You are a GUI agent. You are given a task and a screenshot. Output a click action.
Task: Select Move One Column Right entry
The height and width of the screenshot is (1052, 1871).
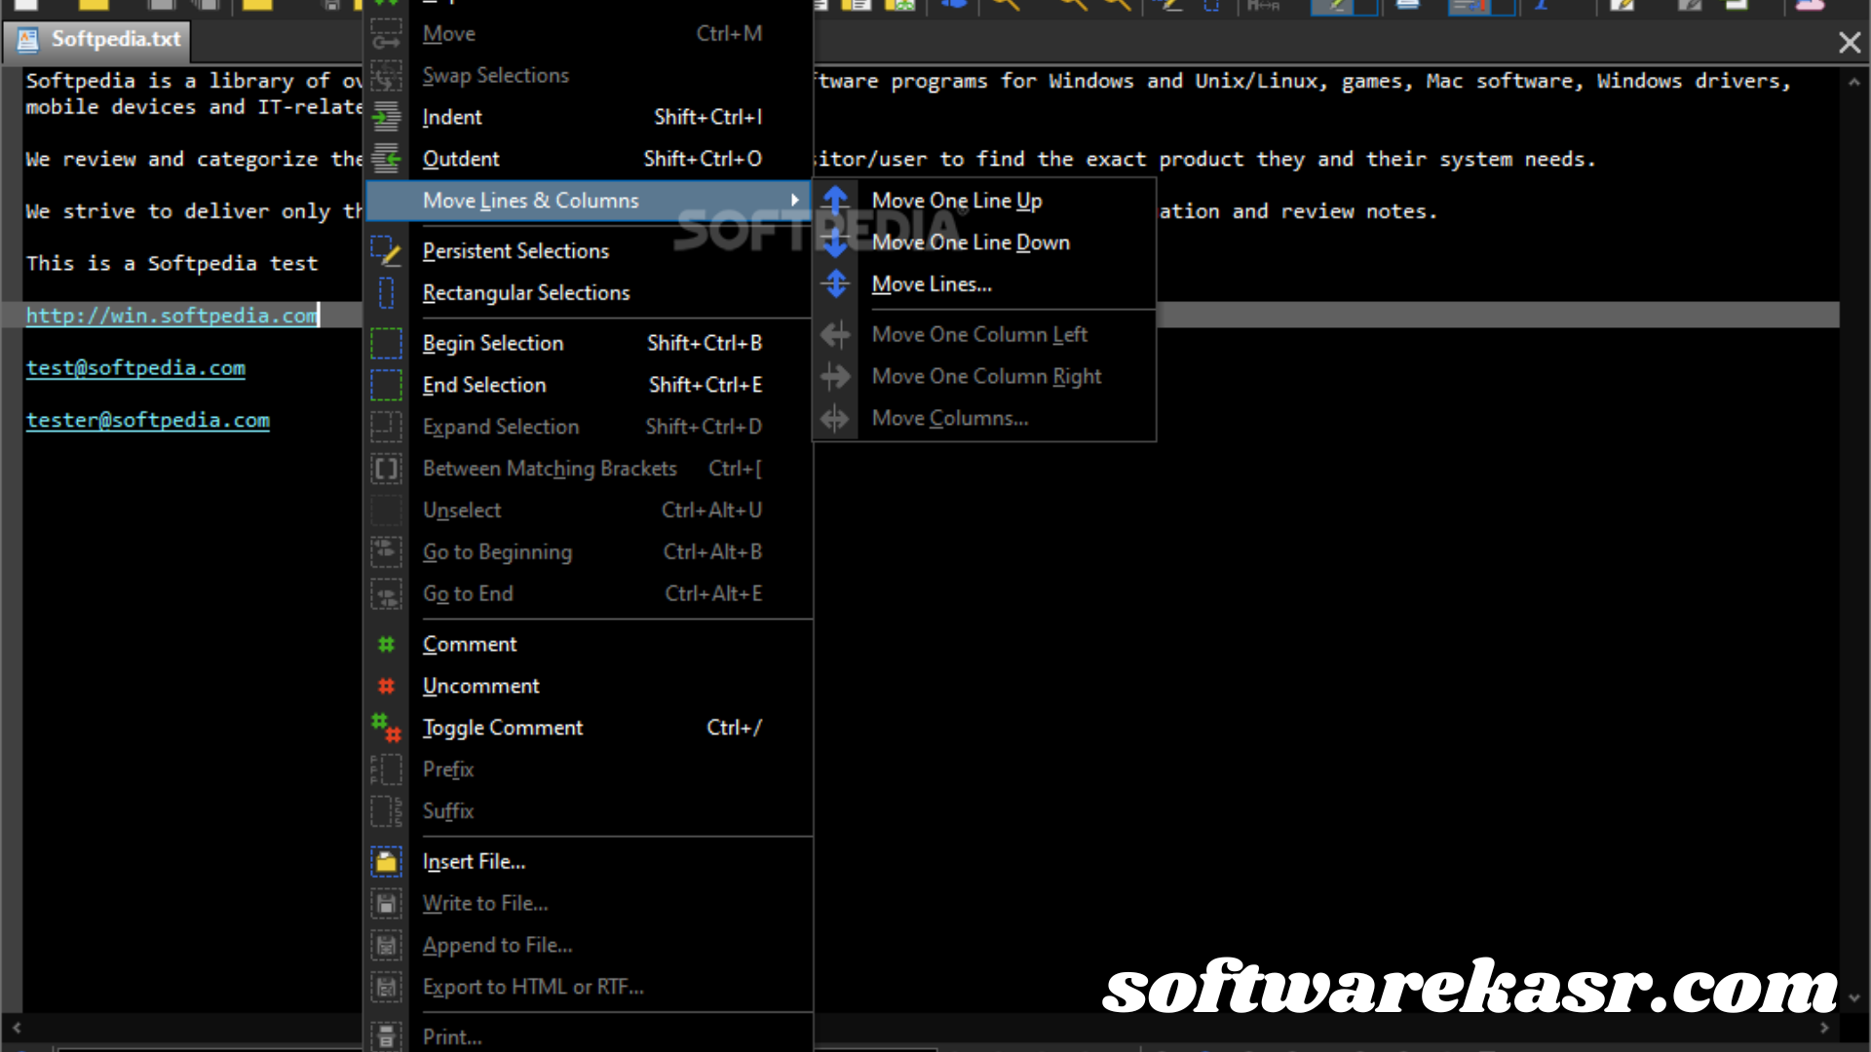pyautogui.click(x=984, y=377)
